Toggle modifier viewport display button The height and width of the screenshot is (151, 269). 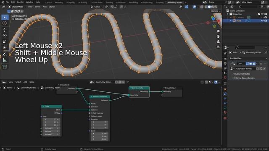click(x=251, y=64)
